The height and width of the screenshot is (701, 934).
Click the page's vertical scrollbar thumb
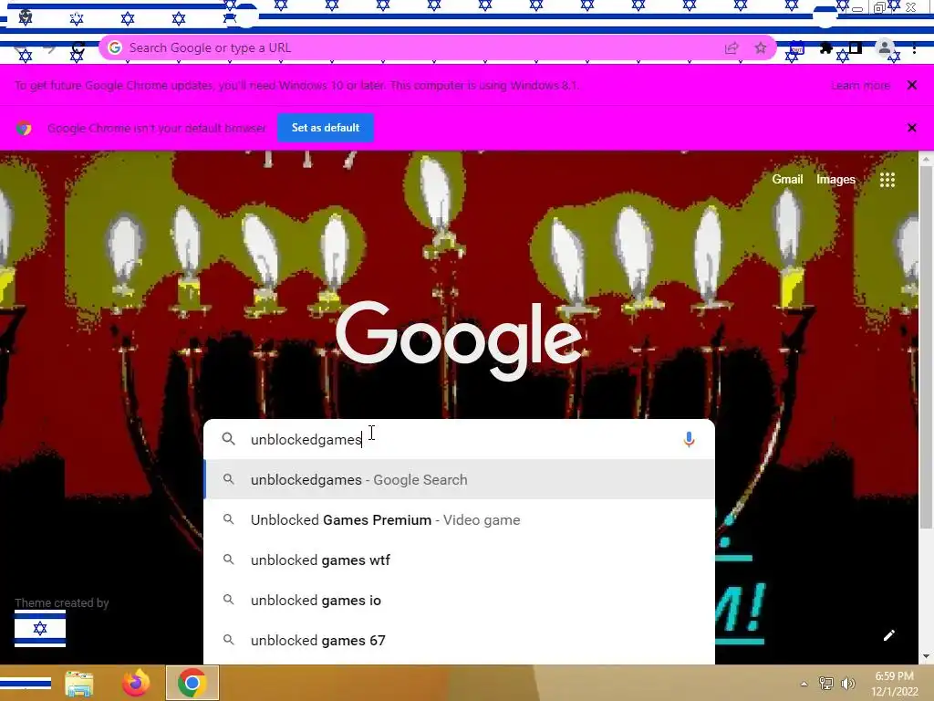coord(926,347)
